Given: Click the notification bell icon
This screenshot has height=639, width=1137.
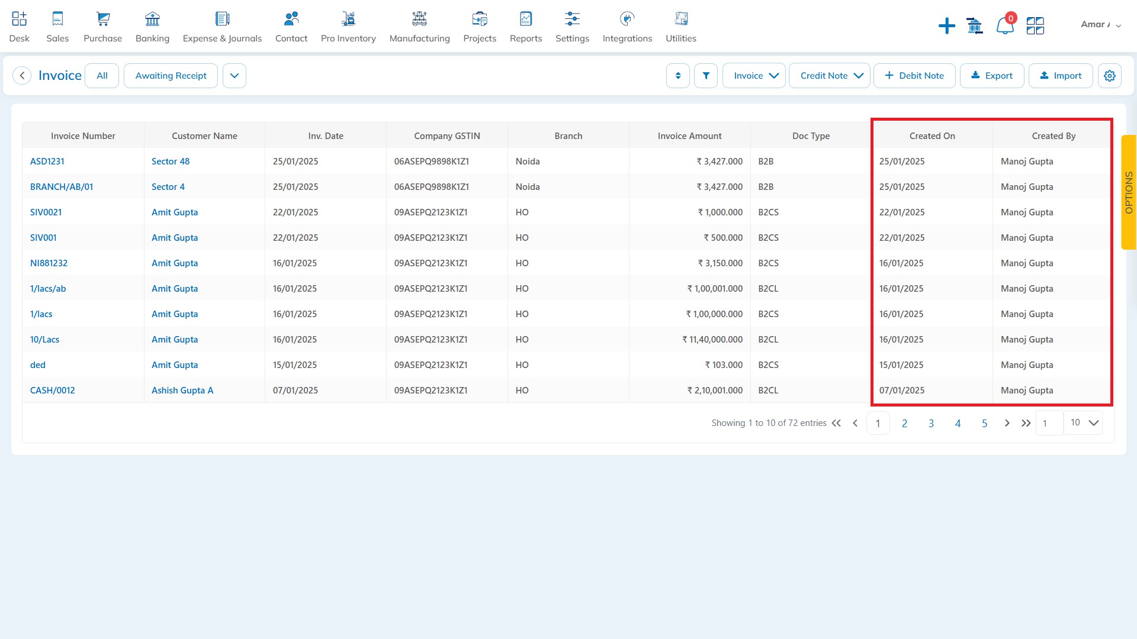Looking at the screenshot, I should [1004, 25].
